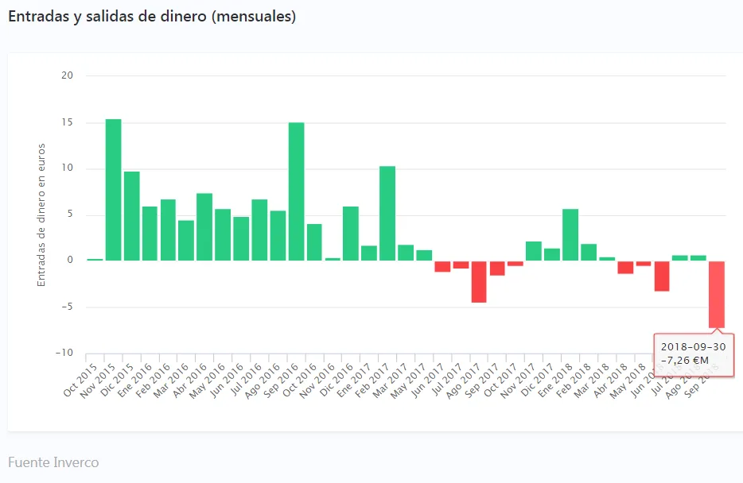Click the red Sep 2018 bar

(717, 294)
